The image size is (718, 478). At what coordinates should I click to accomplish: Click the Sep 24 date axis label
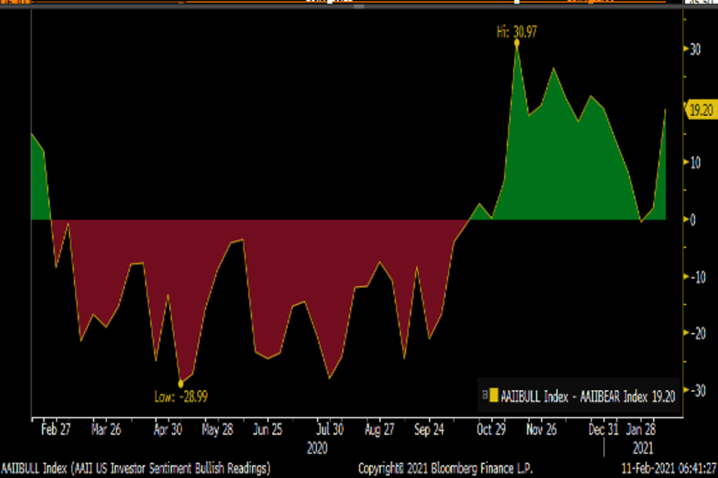point(429,430)
